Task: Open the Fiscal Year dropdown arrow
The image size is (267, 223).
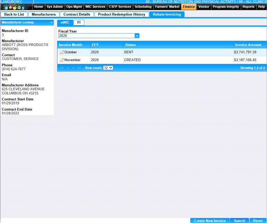Action: (x=137, y=36)
